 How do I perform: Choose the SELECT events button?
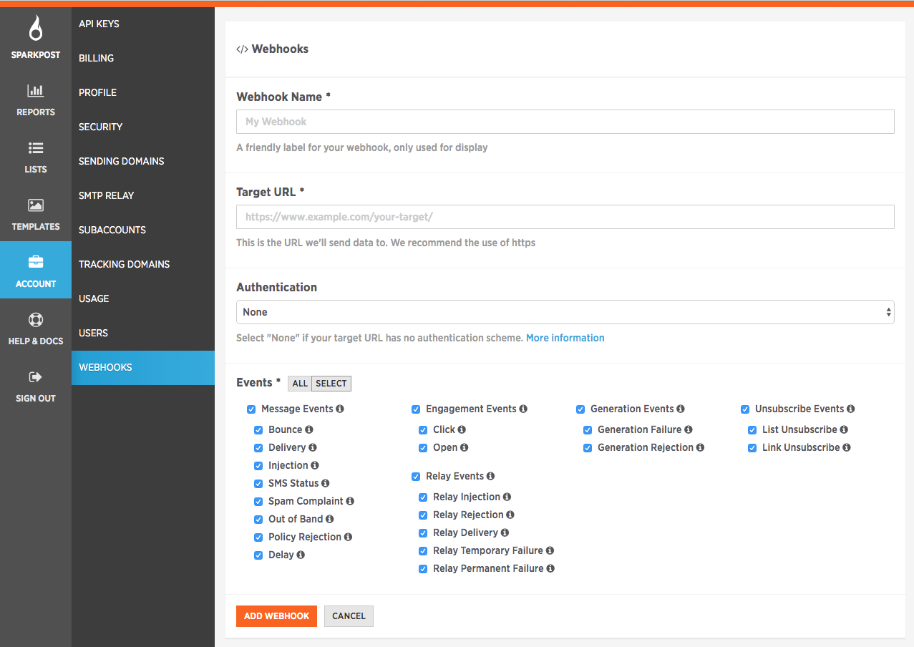click(x=331, y=384)
